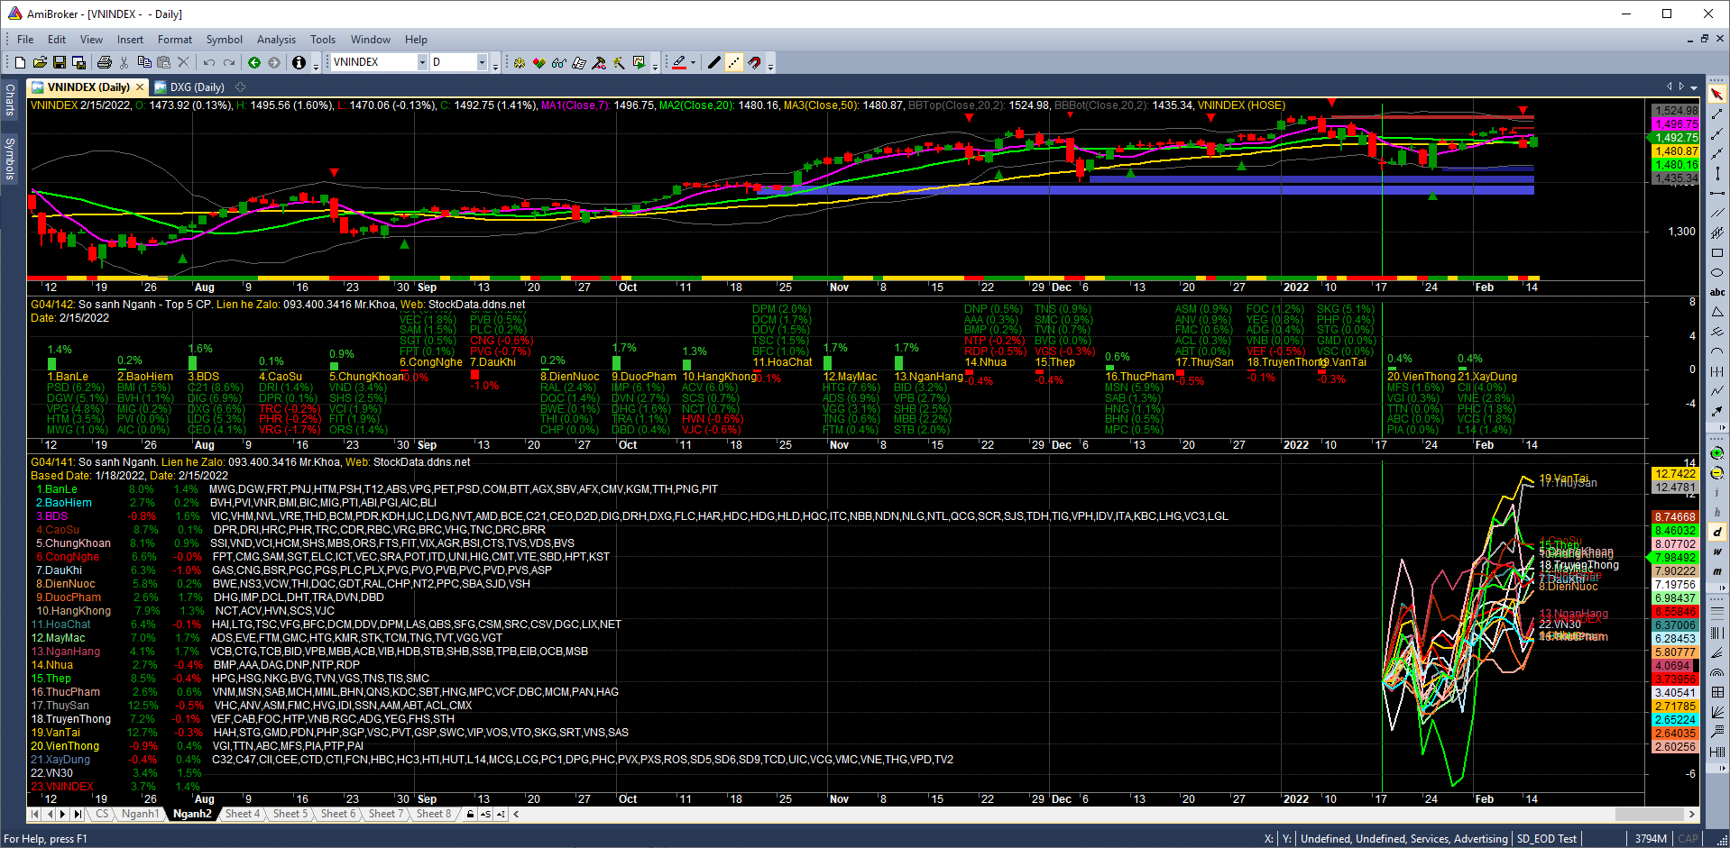Select the parallel lines channel tool
The height and width of the screenshot is (848, 1730).
(x=1716, y=213)
